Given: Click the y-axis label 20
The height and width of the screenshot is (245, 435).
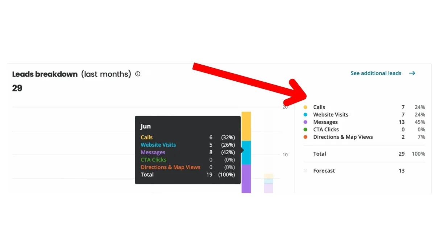Looking at the screenshot, I should [285, 107].
